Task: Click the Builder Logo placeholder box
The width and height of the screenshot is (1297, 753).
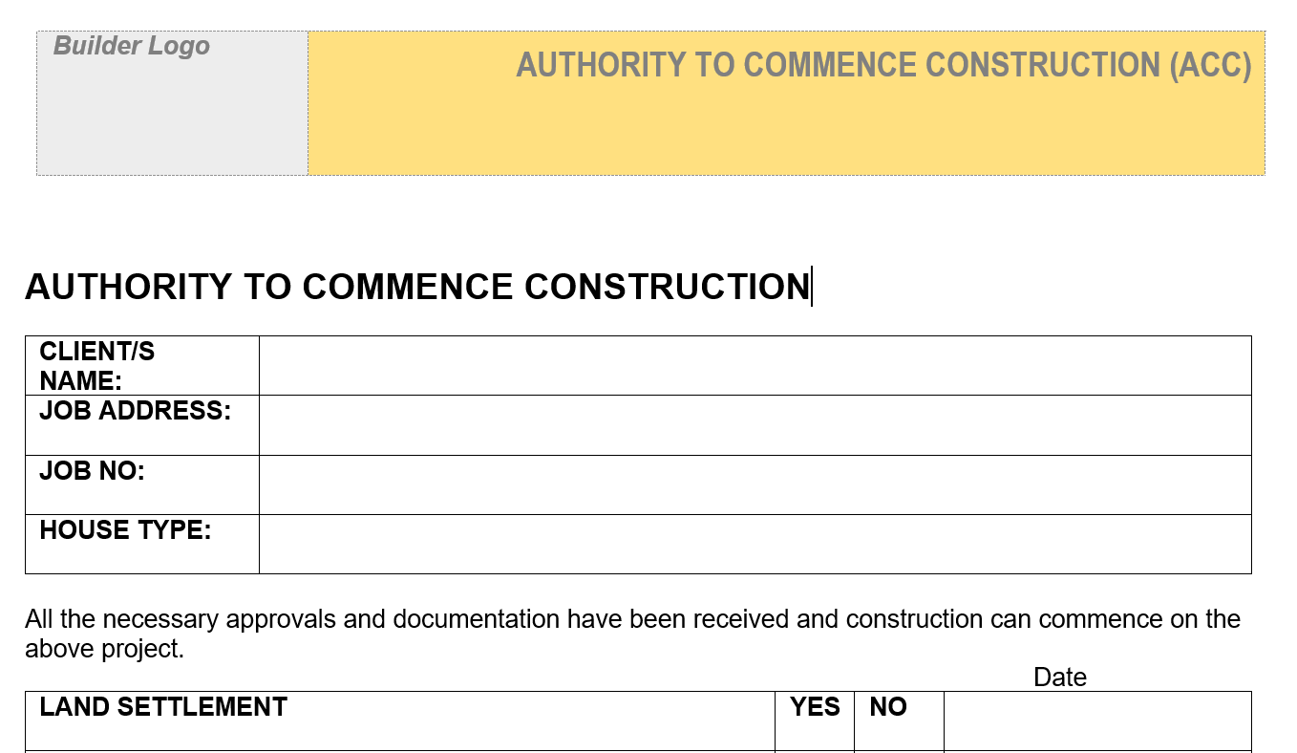Action: 172,103
